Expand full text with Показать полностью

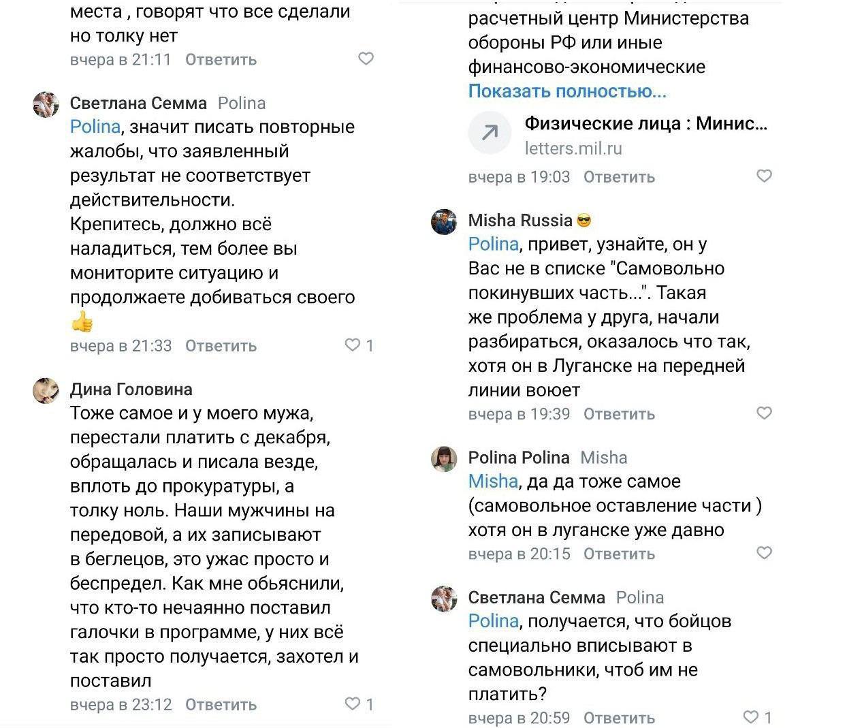(x=567, y=91)
